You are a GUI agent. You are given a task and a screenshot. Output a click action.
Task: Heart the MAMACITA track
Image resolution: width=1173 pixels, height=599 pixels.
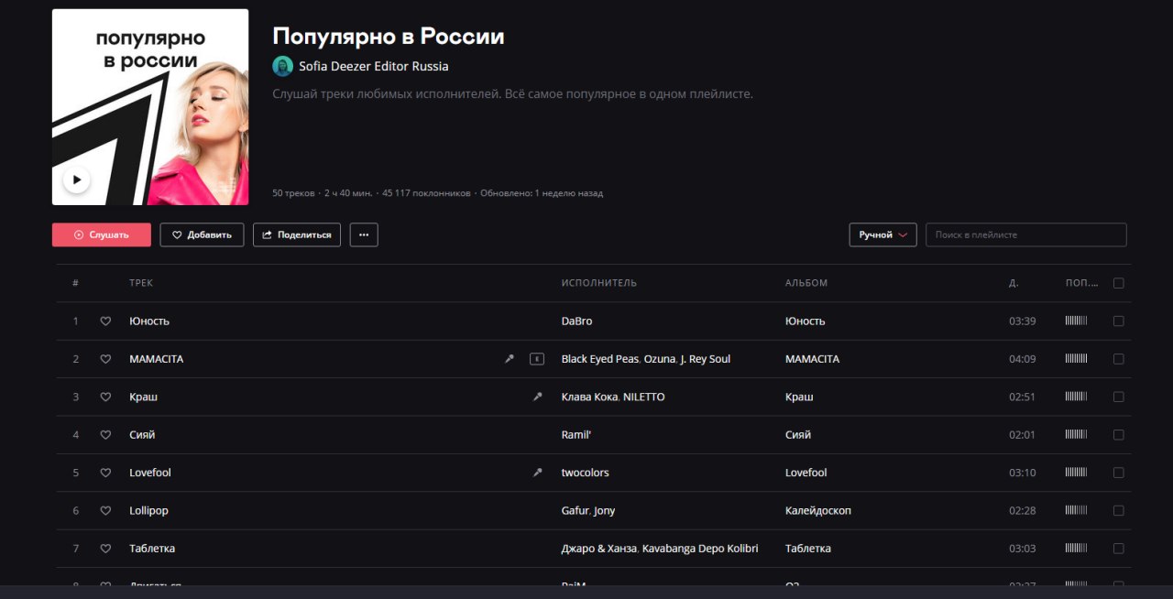[105, 359]
